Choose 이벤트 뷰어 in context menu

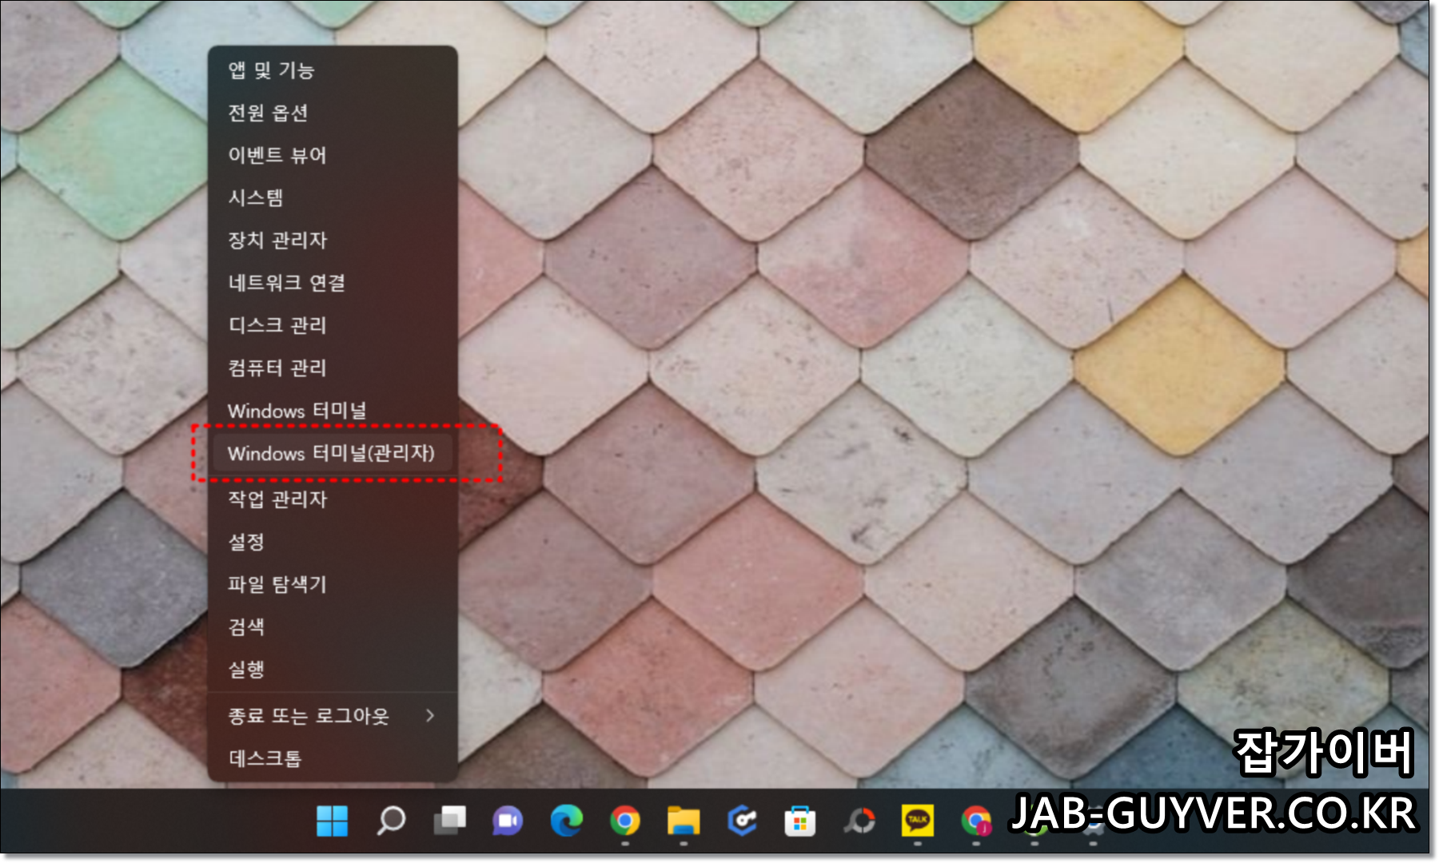(333, 155)
